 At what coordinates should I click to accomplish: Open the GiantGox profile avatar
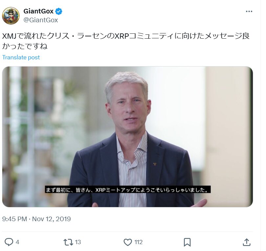[x=11, y=16]
